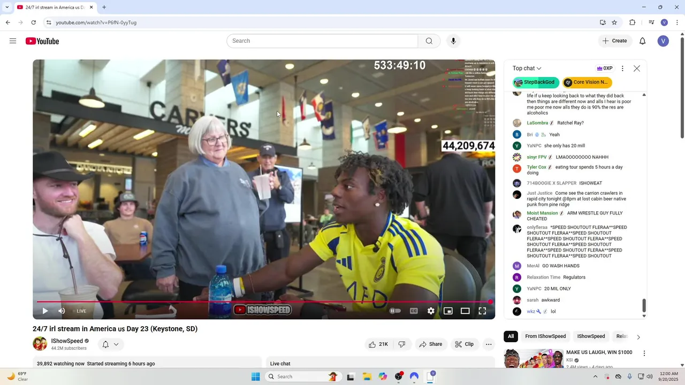Open chat options three-dot menu
This screenshot has height=385, width=685.
point(622,68)
